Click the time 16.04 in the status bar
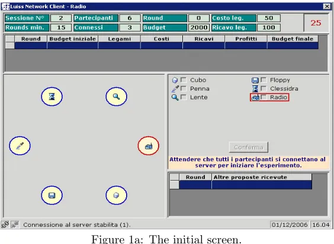The image size is (334, 244). tap(321, 224)
